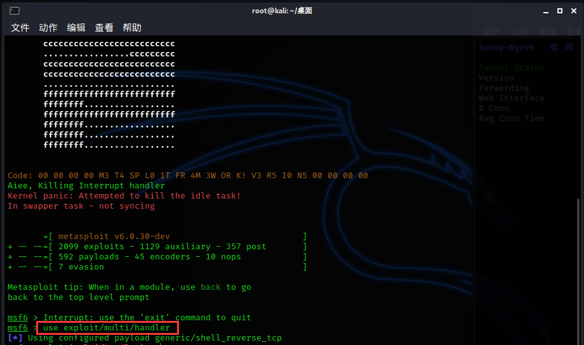Viewport: 584px width, 345px height.
Task: Click the terminal icon in the title bar
Action: click(x=15, y=11)
